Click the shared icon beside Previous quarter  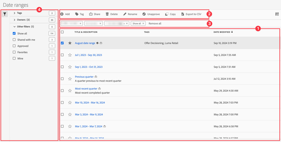[96, 77]
